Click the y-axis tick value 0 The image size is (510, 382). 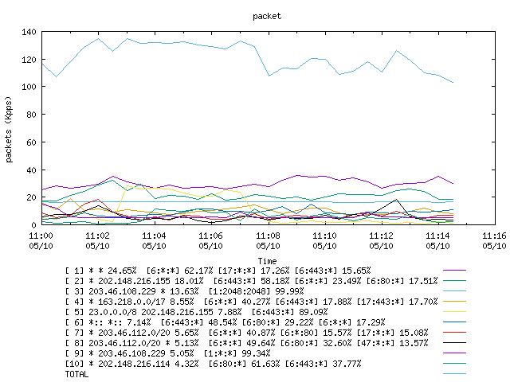click(33, 224)
